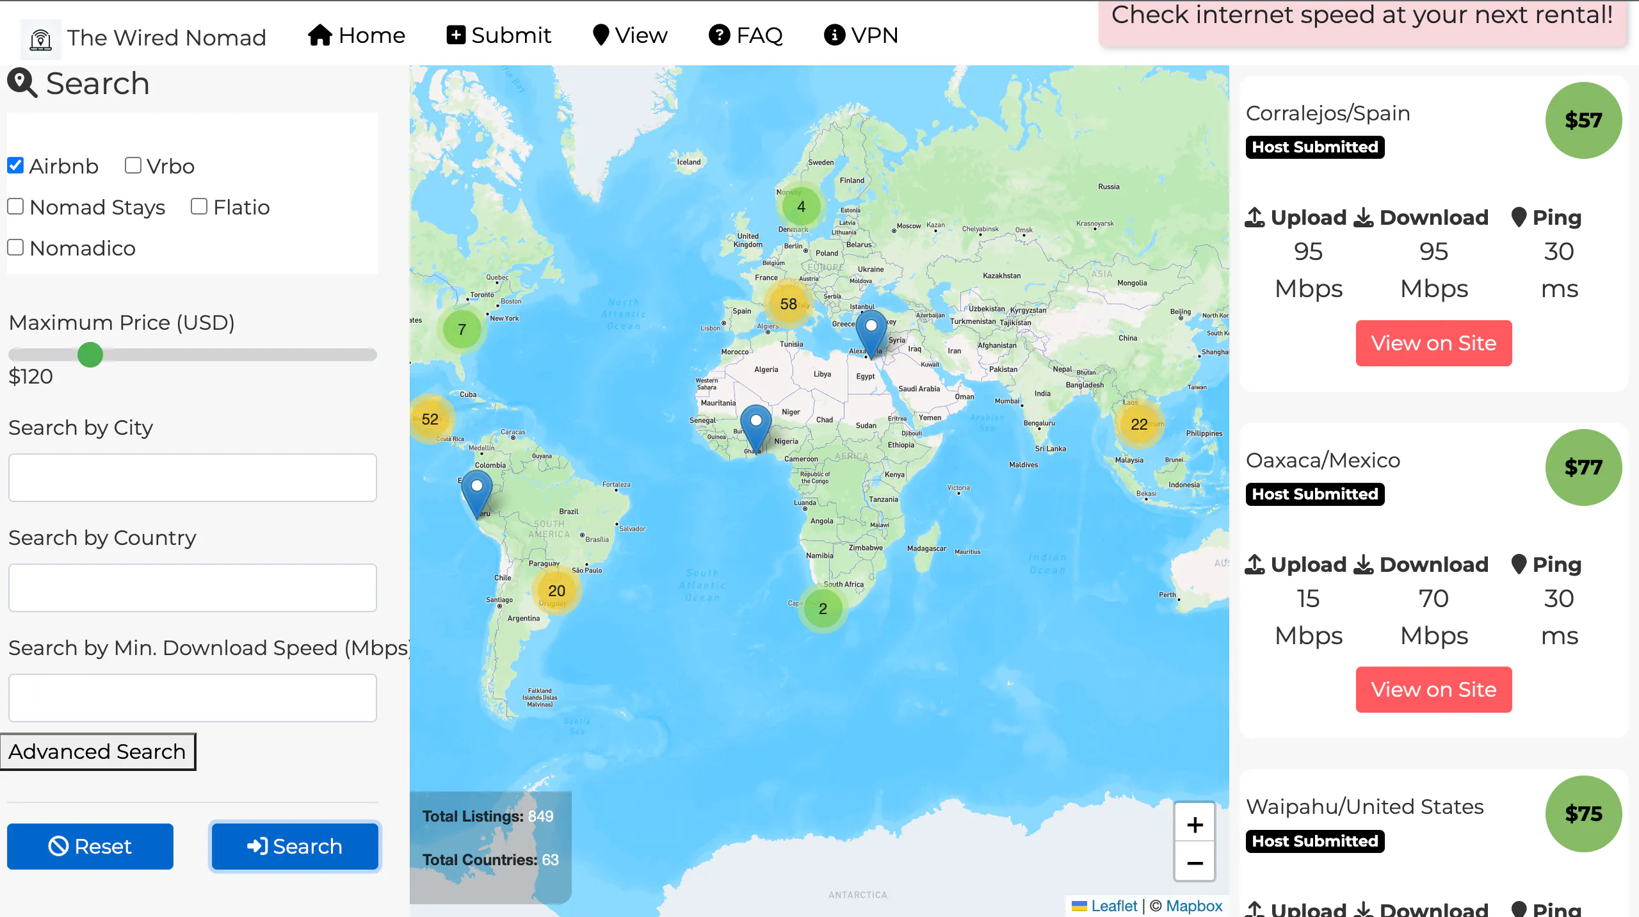Click the $57 price badge for Corralejos
Viewport: 1639px width, 917px height.
(x=1583, y=120)
